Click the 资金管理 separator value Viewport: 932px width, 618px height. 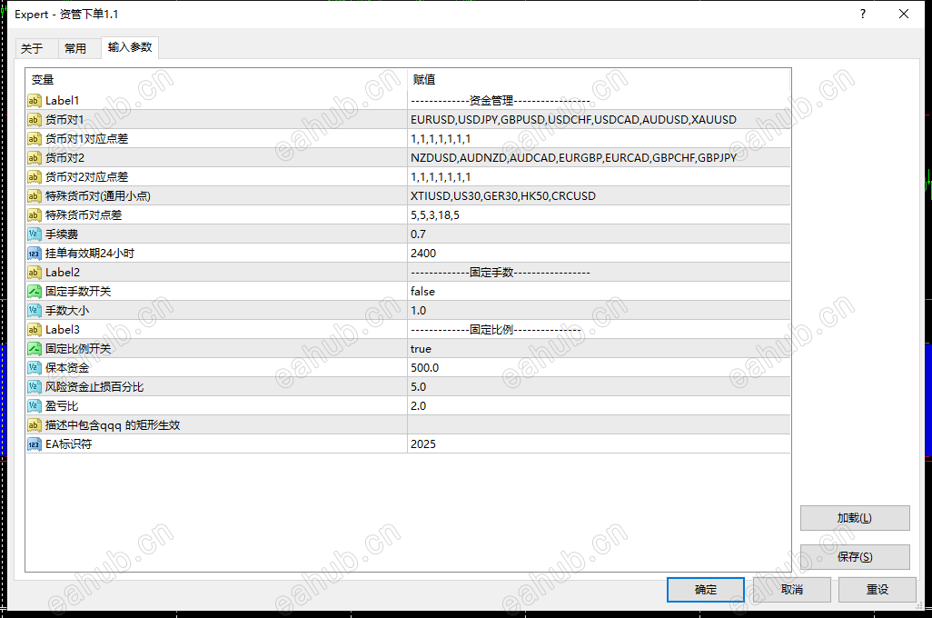tap(600, 101)
